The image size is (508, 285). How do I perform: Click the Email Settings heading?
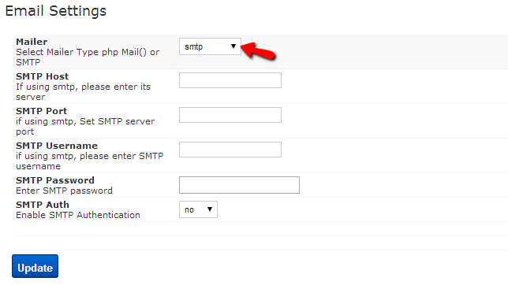[56, 11]
